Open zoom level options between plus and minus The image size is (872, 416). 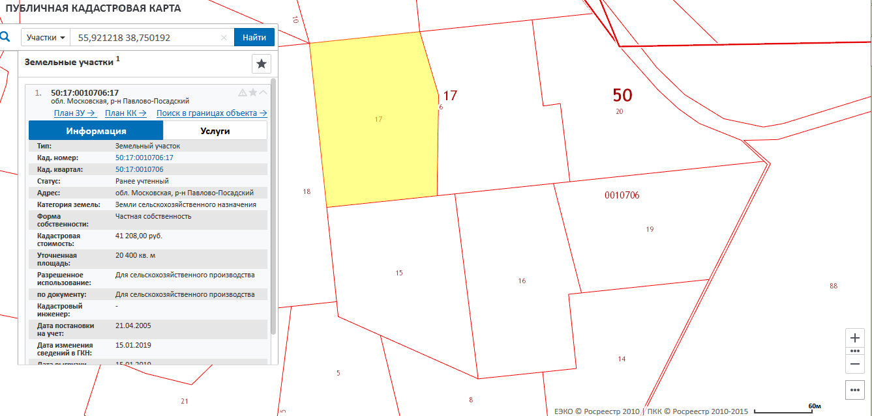(x=856, y=351)
